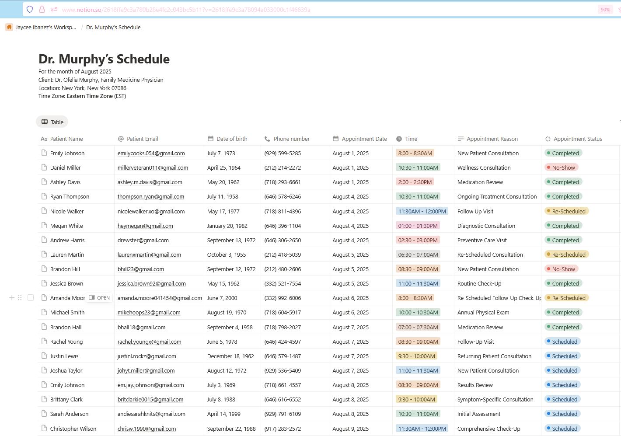Click the August 9, 2025 appointment date
This screenshot has height=436, width=621.
click(x=350, y=429)
